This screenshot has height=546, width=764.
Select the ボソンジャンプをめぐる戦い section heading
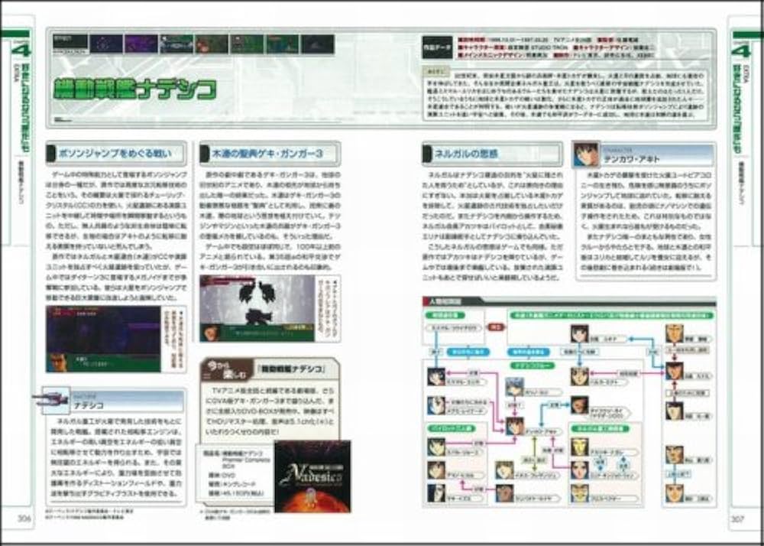coord(115,154)
